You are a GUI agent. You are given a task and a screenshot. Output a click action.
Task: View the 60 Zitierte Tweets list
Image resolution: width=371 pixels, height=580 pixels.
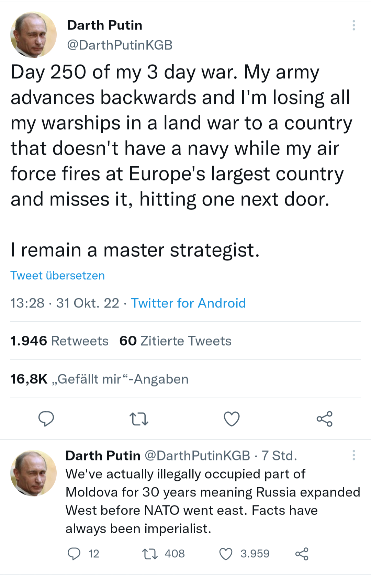coord(175,341)
